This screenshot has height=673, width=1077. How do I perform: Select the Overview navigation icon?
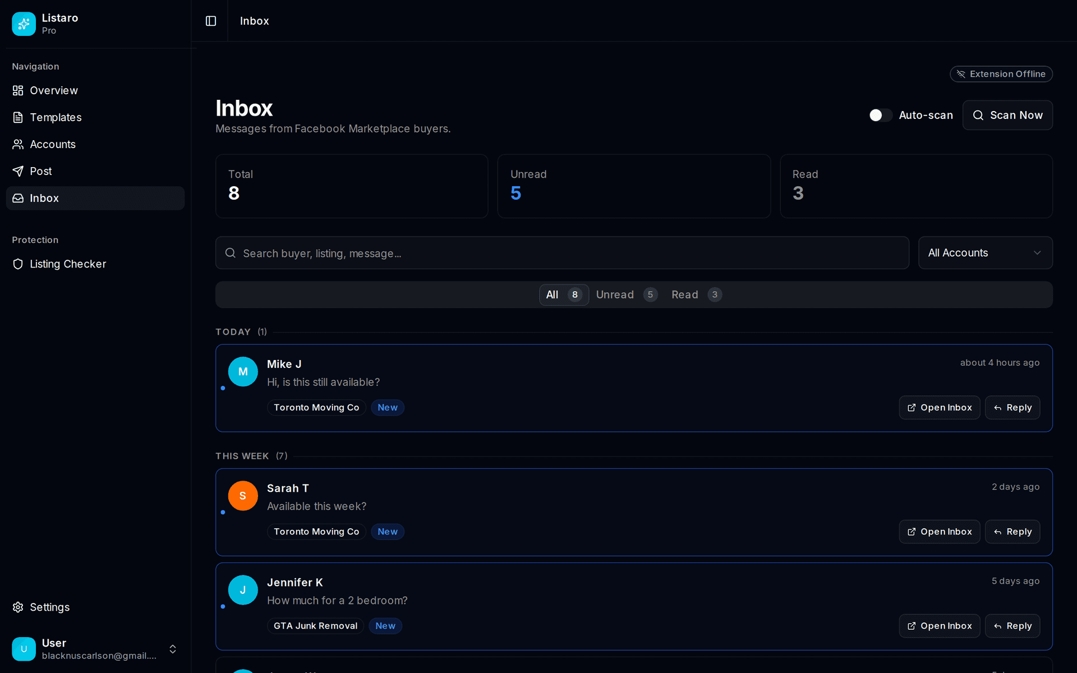18,90
